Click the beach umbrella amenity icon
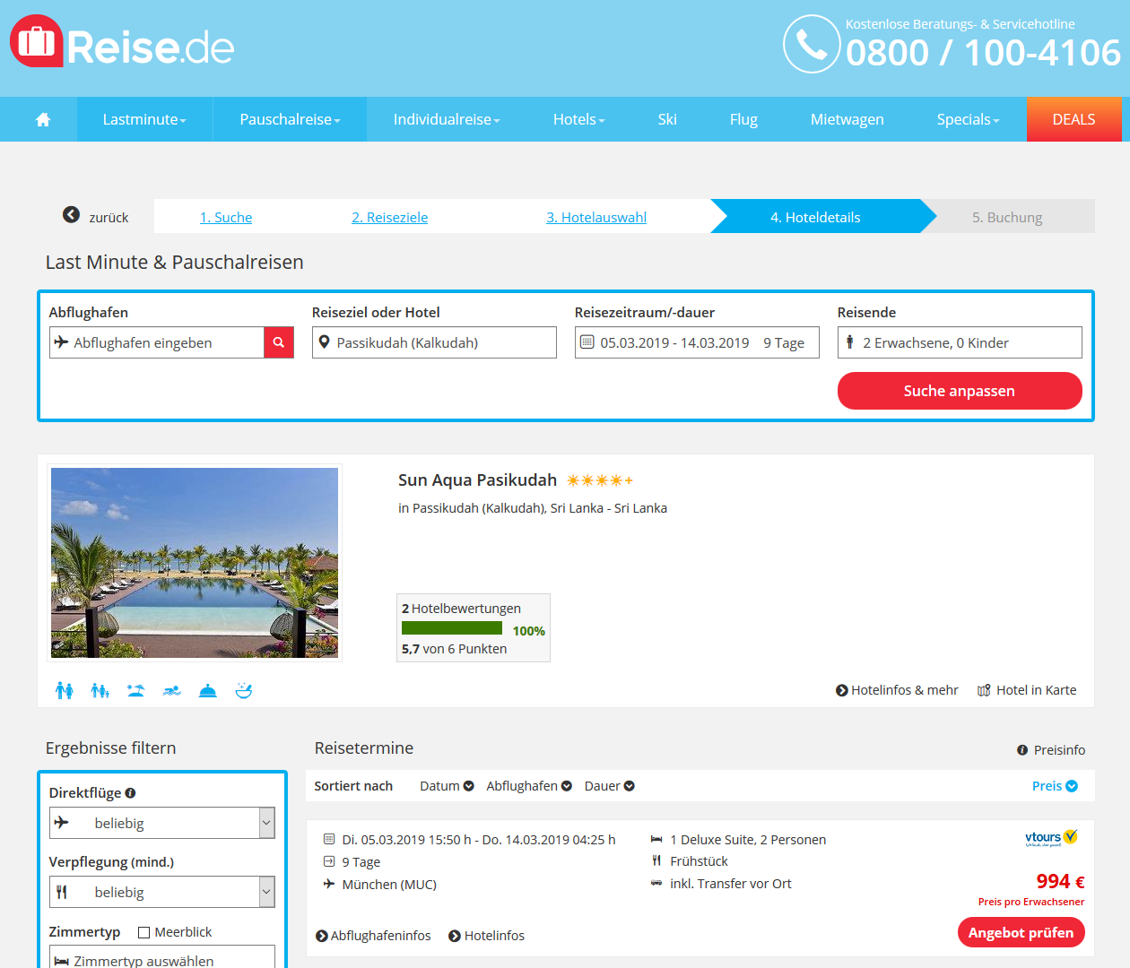Screen dimensions: 1130x968 (135, 690)
